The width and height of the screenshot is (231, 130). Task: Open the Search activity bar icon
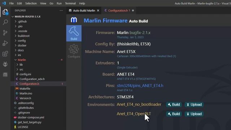coord(5,22)
